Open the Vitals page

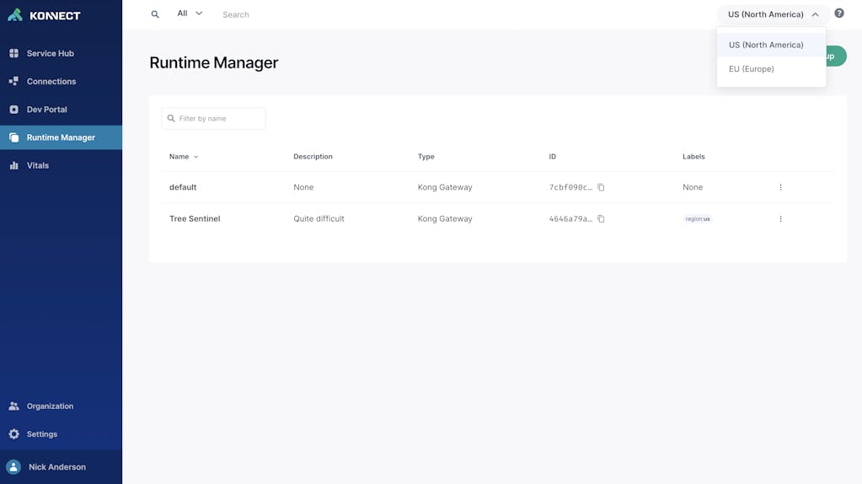pyautogui.click(x=38, y=165)
